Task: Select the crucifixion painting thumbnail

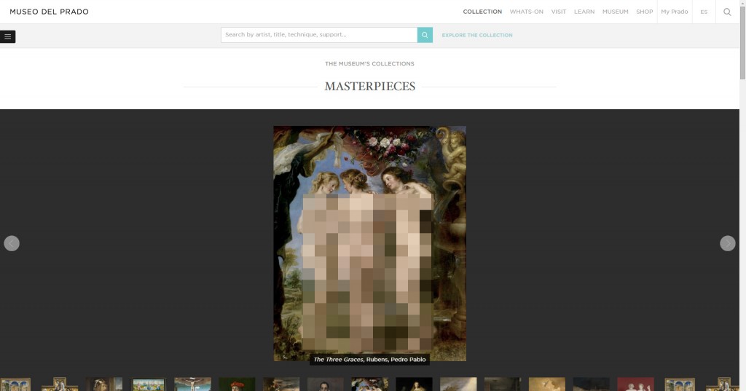Action: point(192,384)
